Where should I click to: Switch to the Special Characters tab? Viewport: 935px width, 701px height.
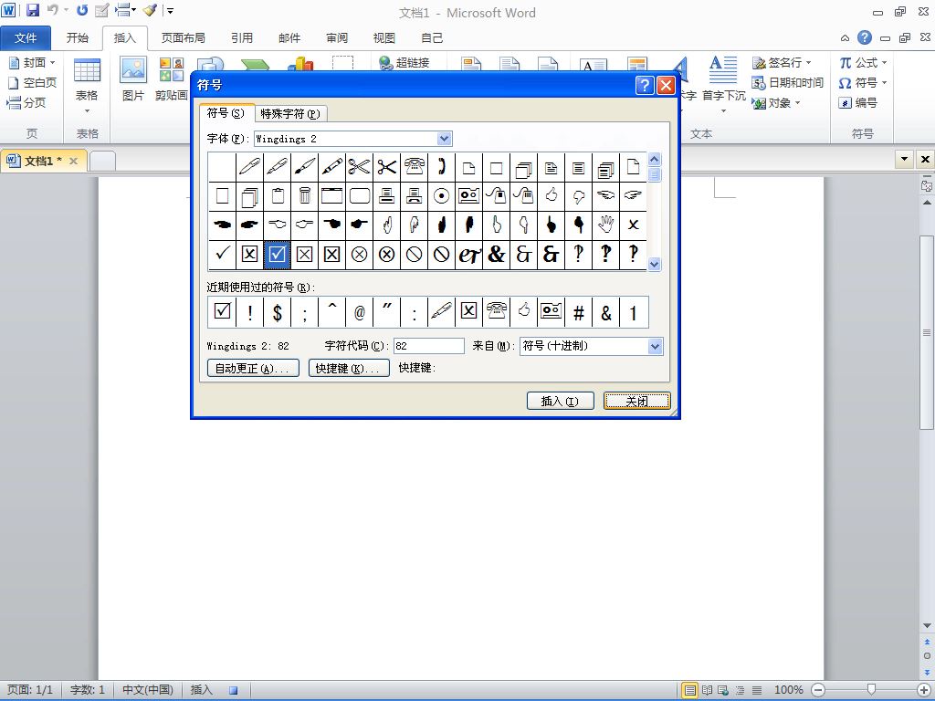[290, 114]
